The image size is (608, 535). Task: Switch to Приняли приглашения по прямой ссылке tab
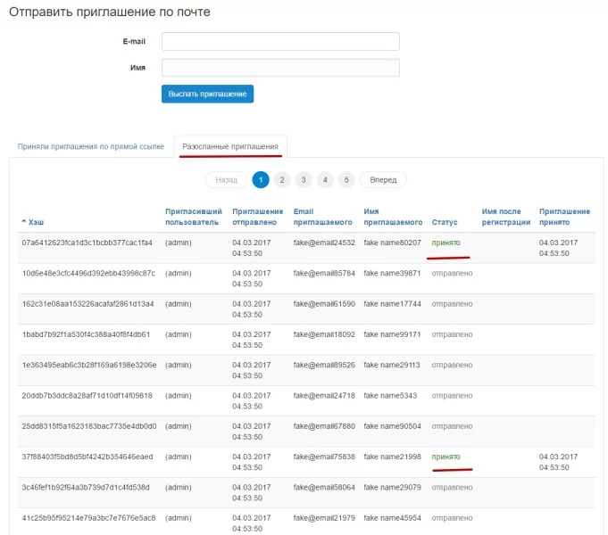[x=91, y=146]
